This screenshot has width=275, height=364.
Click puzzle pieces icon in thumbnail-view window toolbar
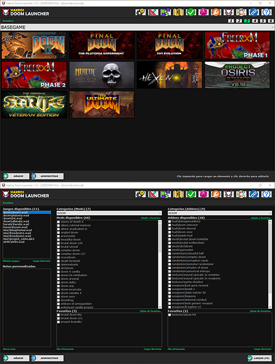click(165, 12)
